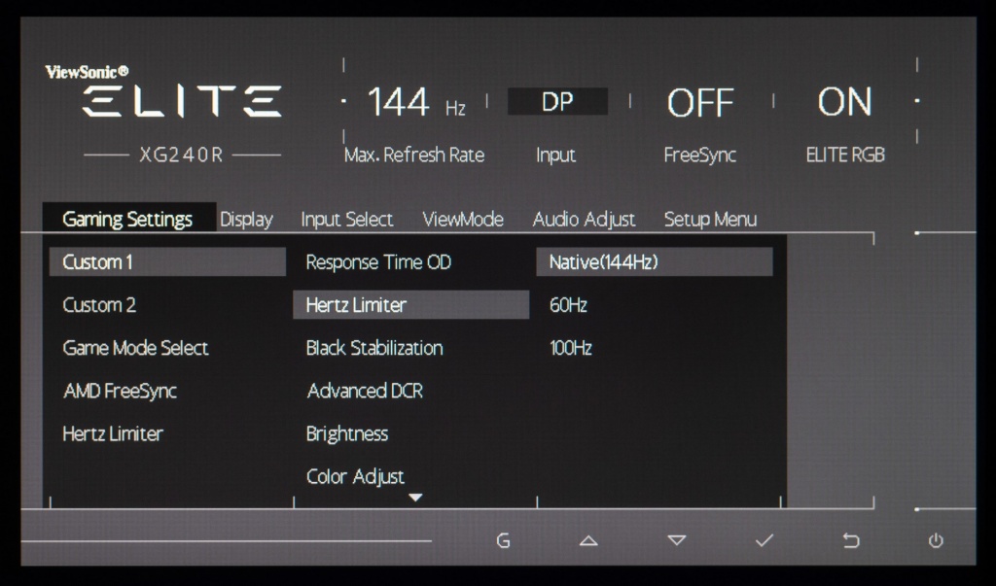The height and width of the screenshot is (586, 996).
Task: Click the G game mode icon
Action: (503, 541)
